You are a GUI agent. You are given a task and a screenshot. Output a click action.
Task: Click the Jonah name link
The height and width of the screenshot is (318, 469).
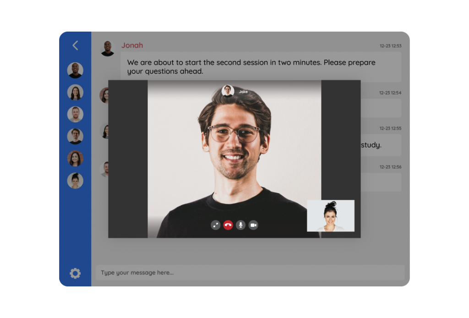pyautogui.click(x=132, y=45)
